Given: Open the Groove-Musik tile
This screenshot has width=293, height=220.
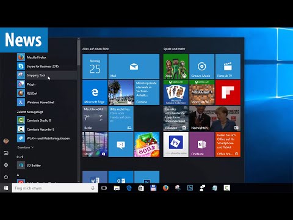Looking at the screenshot, I should pos(202,66).
